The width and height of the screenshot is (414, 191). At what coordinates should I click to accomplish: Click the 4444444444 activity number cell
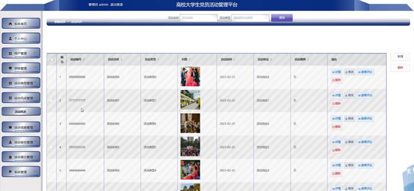tap(77, 171)
